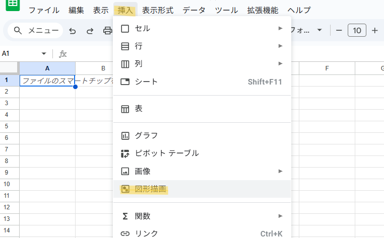Click the print icon
The image size is (384, 238).
point(107,31)
